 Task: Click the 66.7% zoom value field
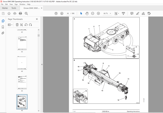[106, 13]
